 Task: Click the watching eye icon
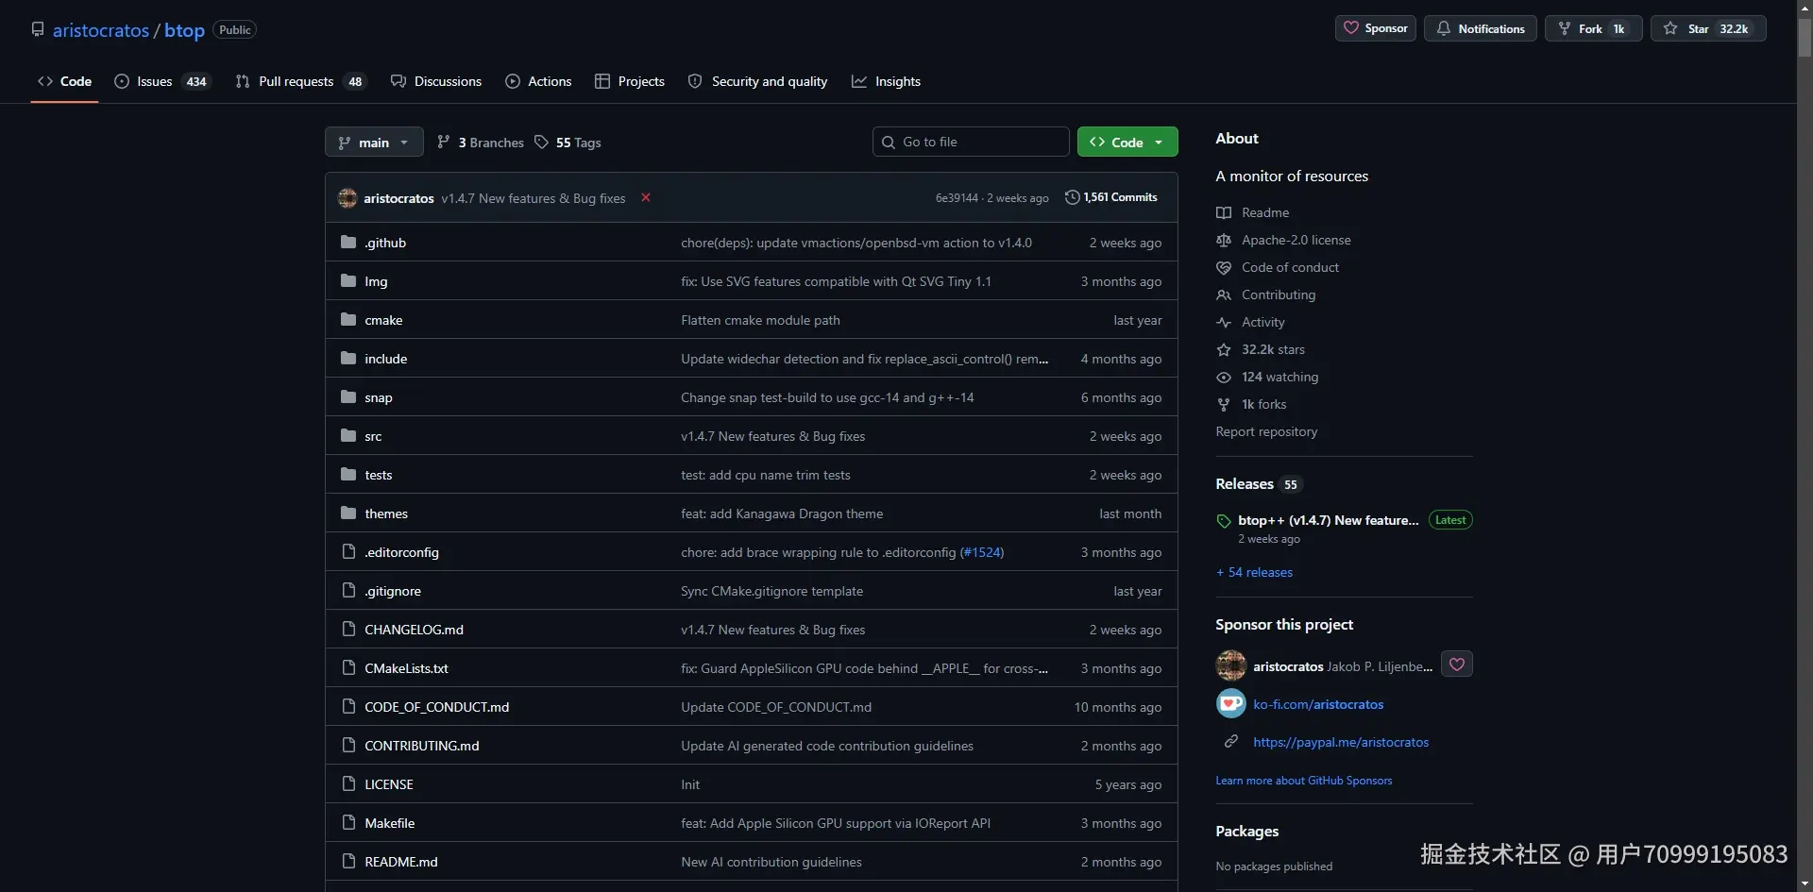pyautogui.click(x=1224, y=377)
